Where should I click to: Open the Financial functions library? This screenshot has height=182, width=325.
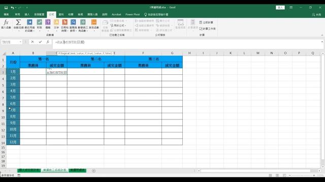(x=40, y=25)
